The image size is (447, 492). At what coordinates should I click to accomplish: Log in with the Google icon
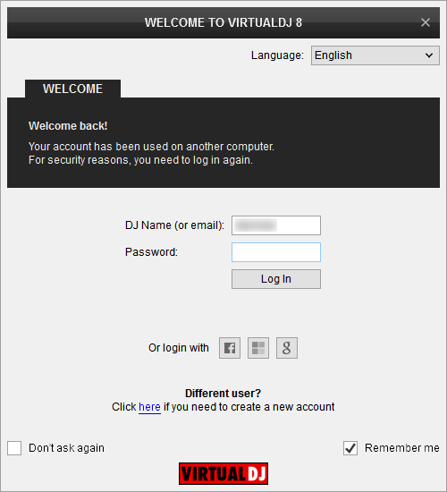(287, 348)
